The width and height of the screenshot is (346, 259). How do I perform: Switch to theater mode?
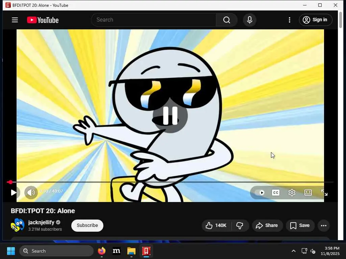coord(308,193)
